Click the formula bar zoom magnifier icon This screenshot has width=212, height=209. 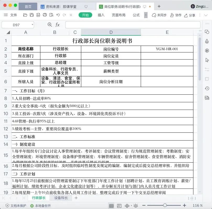click(50, 25)
